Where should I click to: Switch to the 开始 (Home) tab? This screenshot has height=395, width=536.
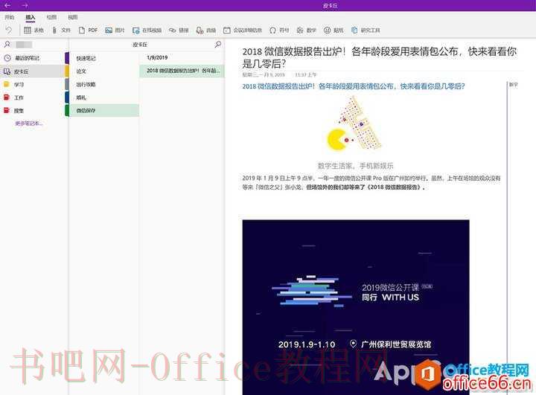tap(9, 17)
